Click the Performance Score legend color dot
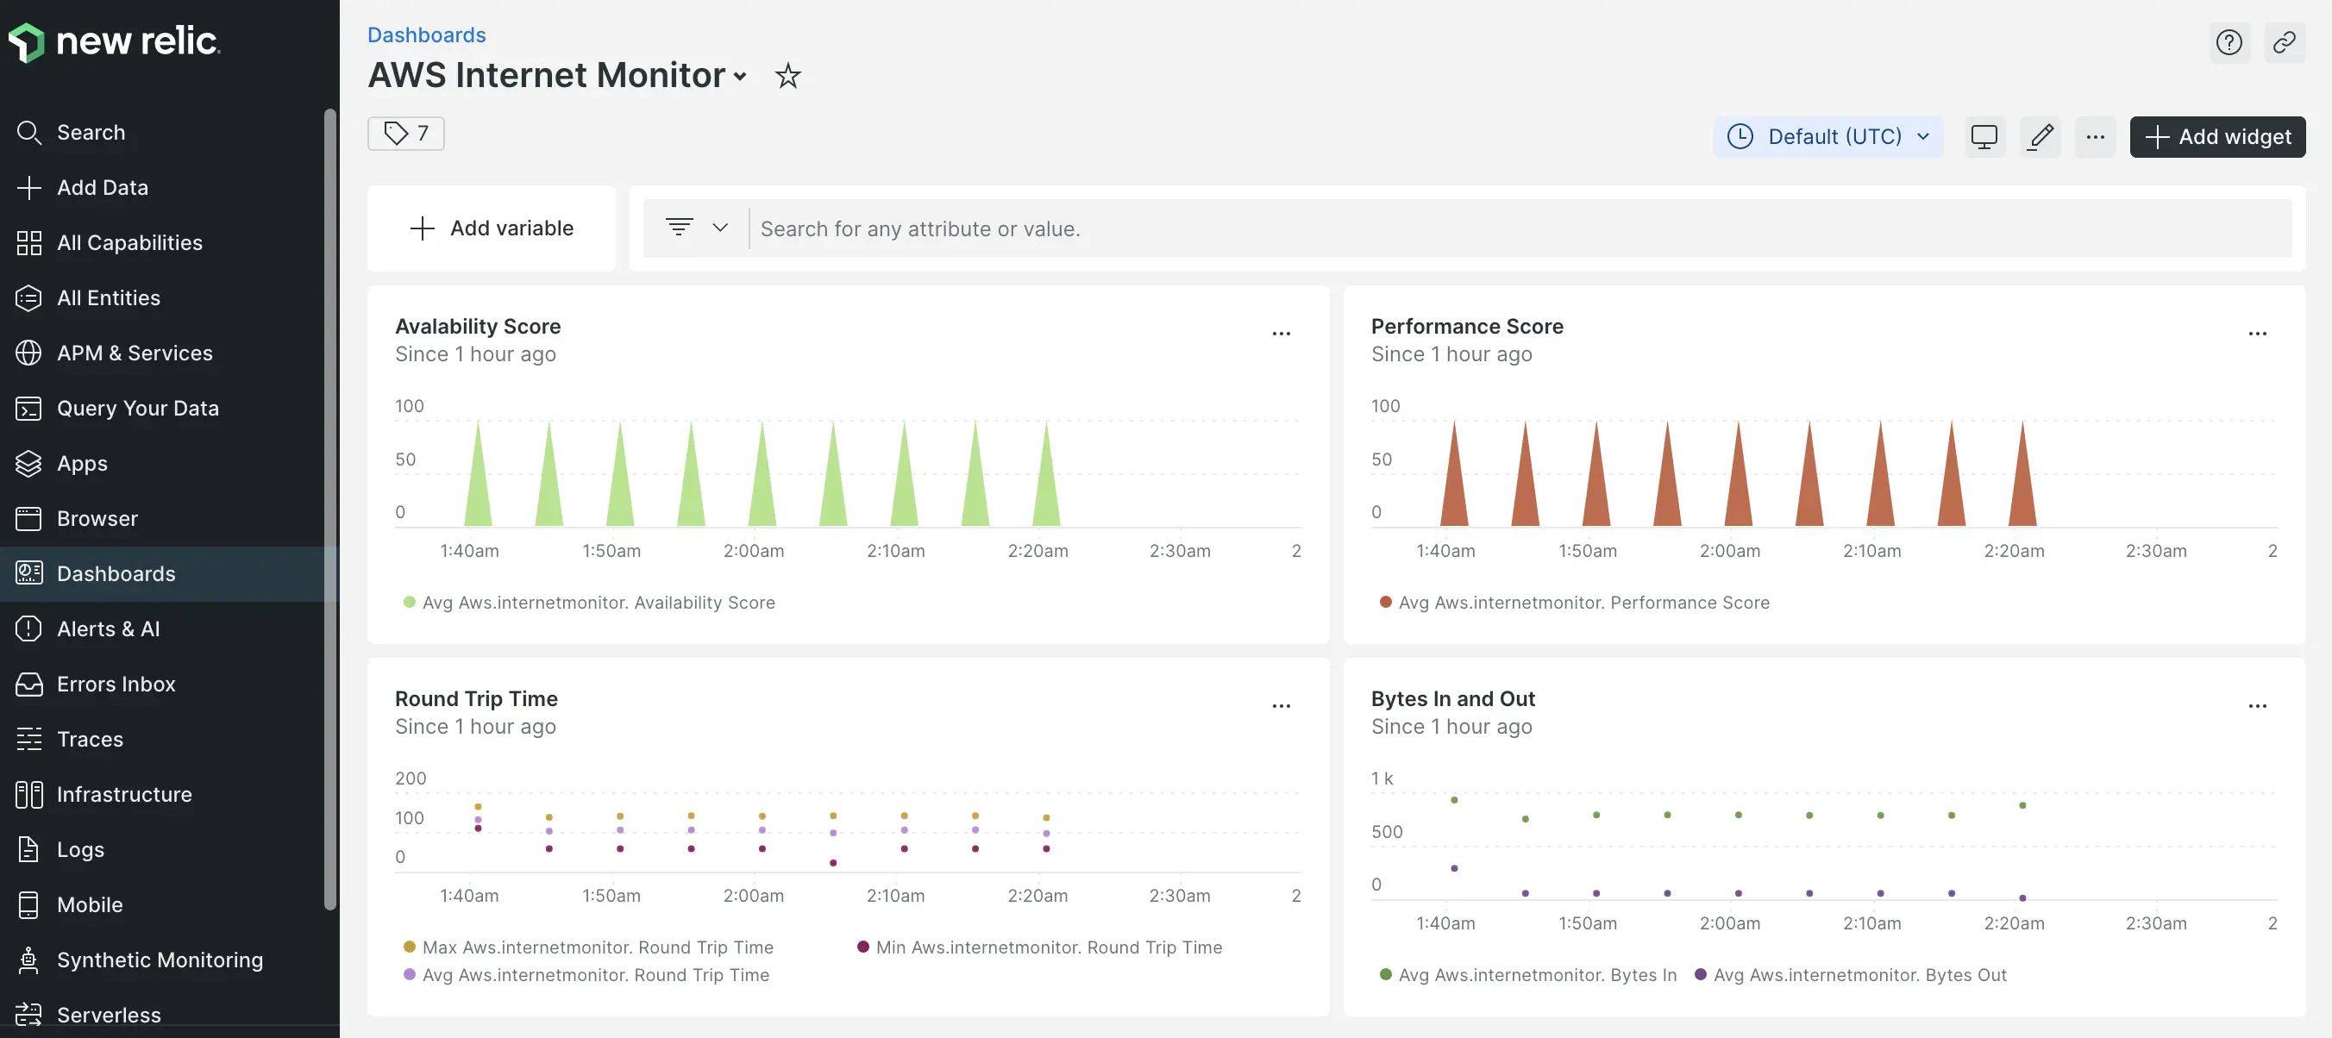The image size is (2332, 1038). pos(1385,602)
